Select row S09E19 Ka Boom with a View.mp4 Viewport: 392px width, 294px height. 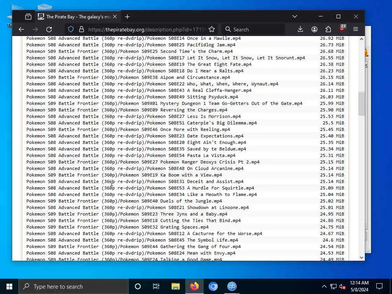coord(185,175)
